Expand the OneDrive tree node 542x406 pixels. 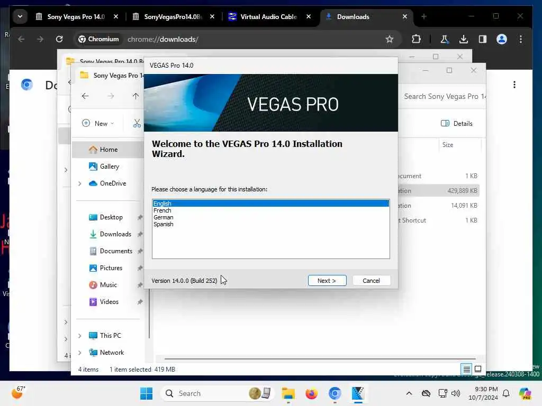(x=80, y=183)
